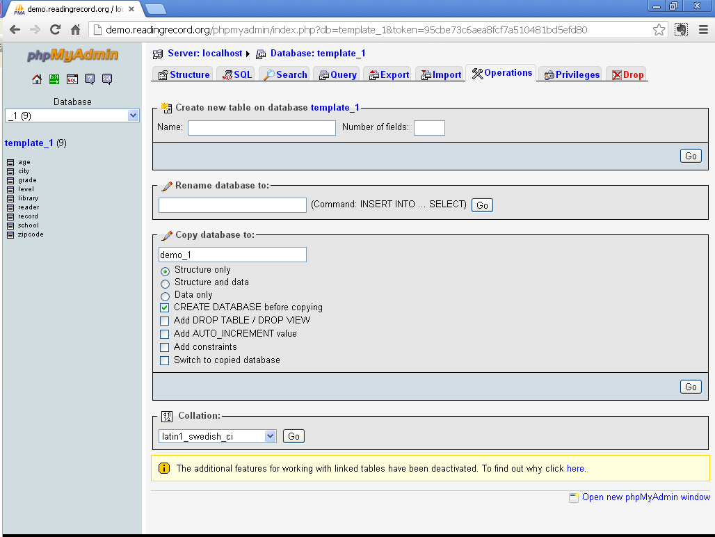Open the Server: localhost breadcrumb link
Screen dimensions: 715x537
point(205,54)
